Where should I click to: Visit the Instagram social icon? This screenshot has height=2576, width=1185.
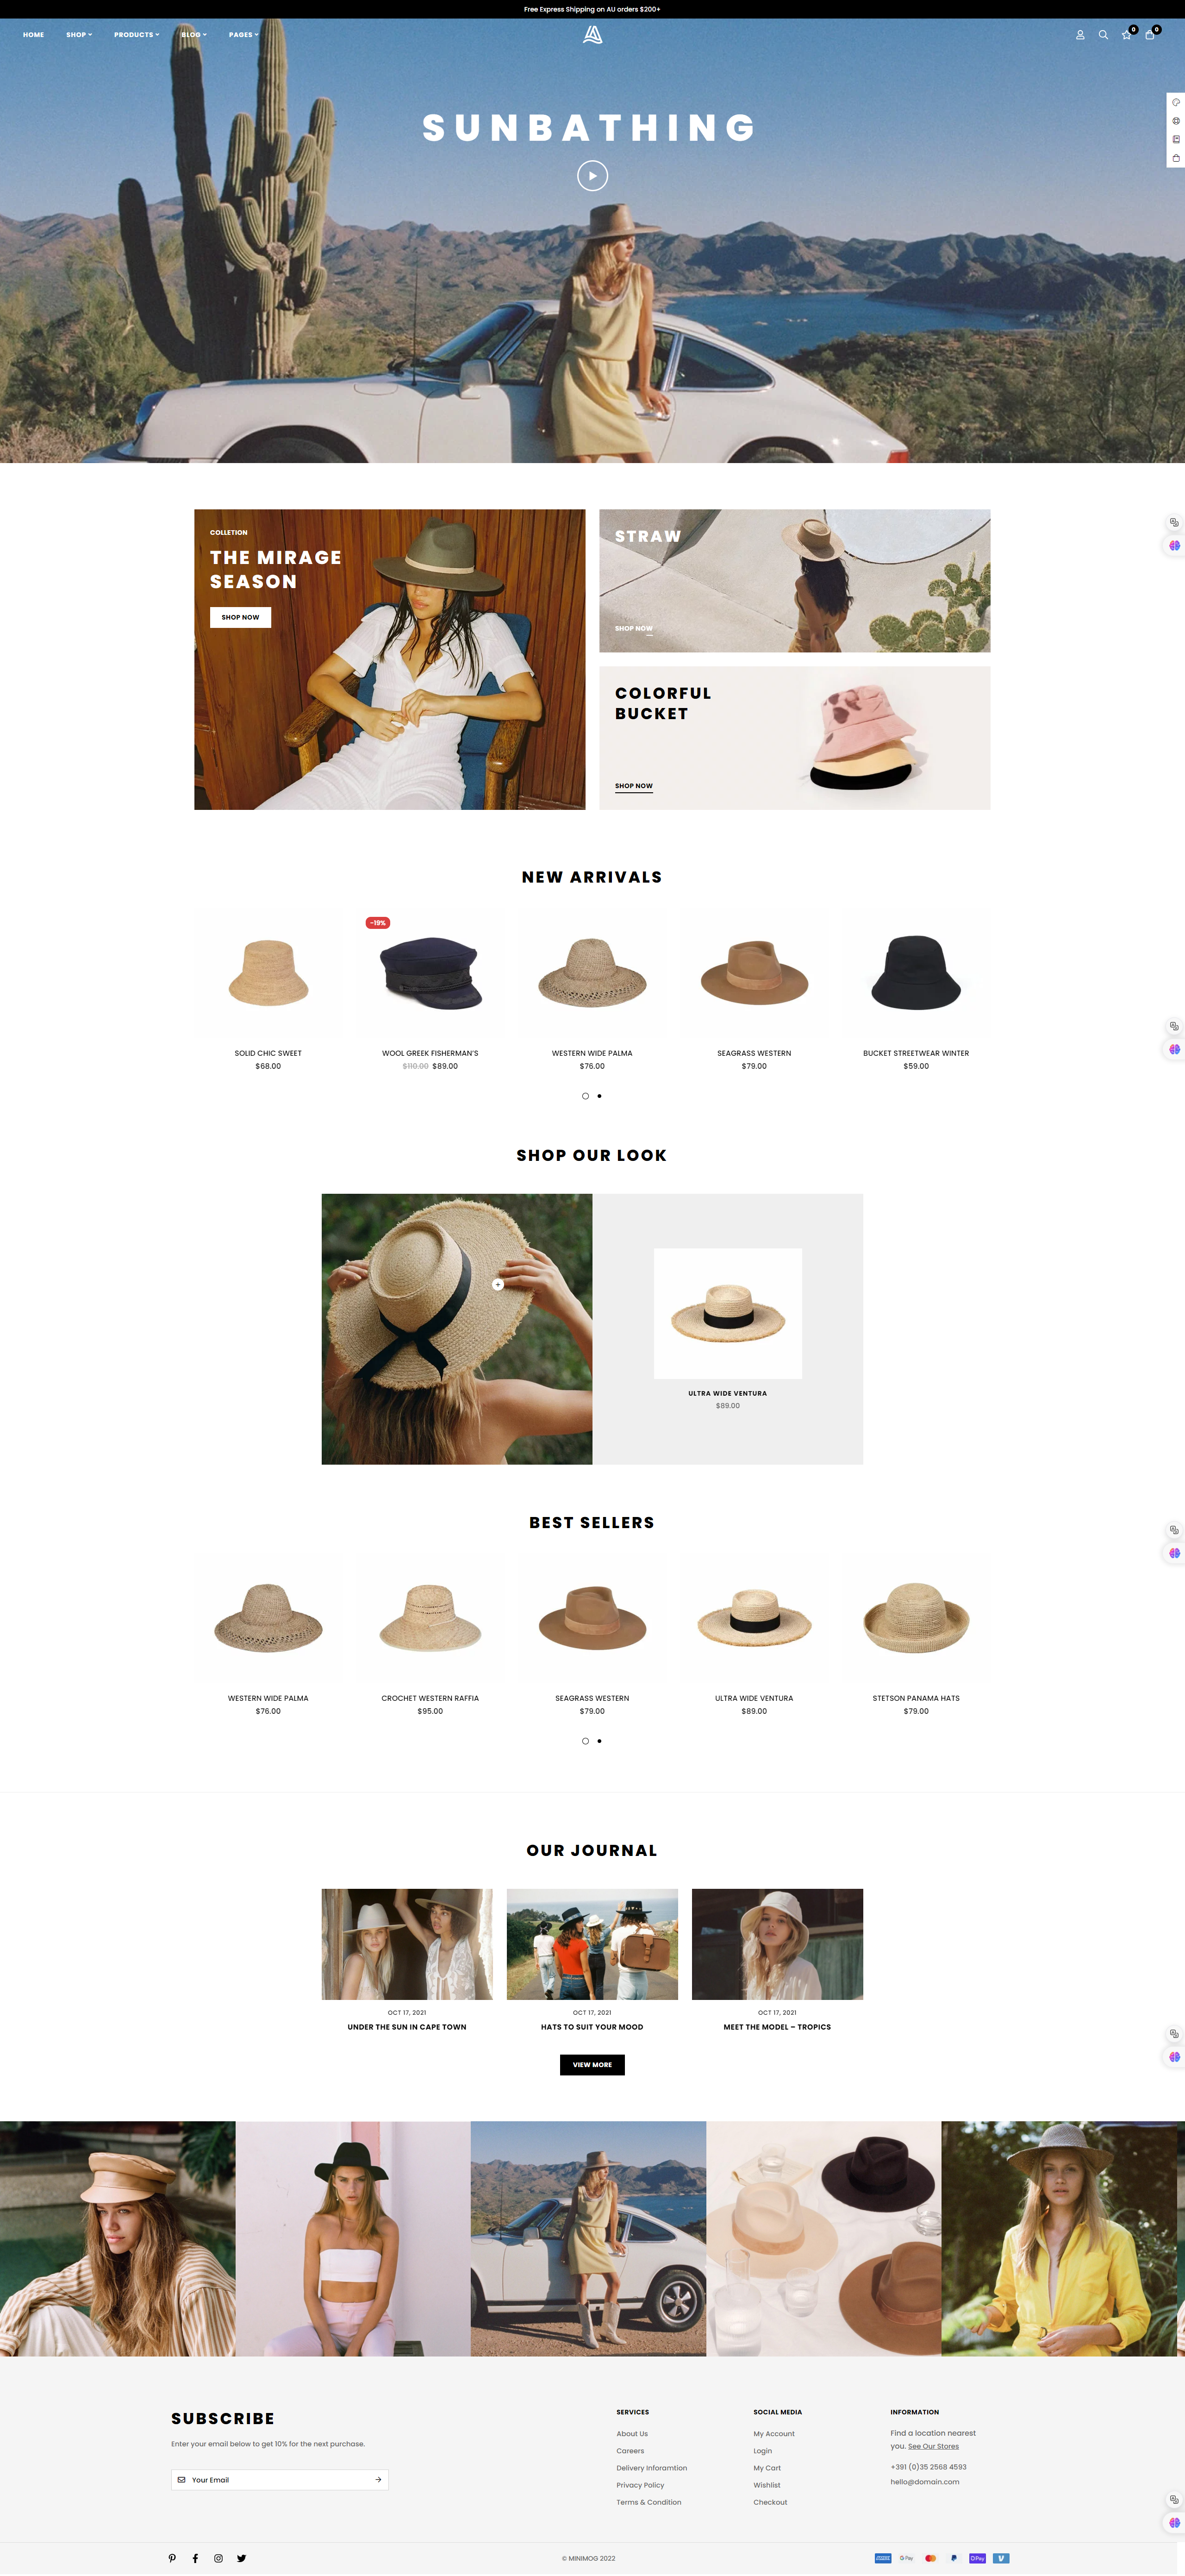tap(218, 2558)
